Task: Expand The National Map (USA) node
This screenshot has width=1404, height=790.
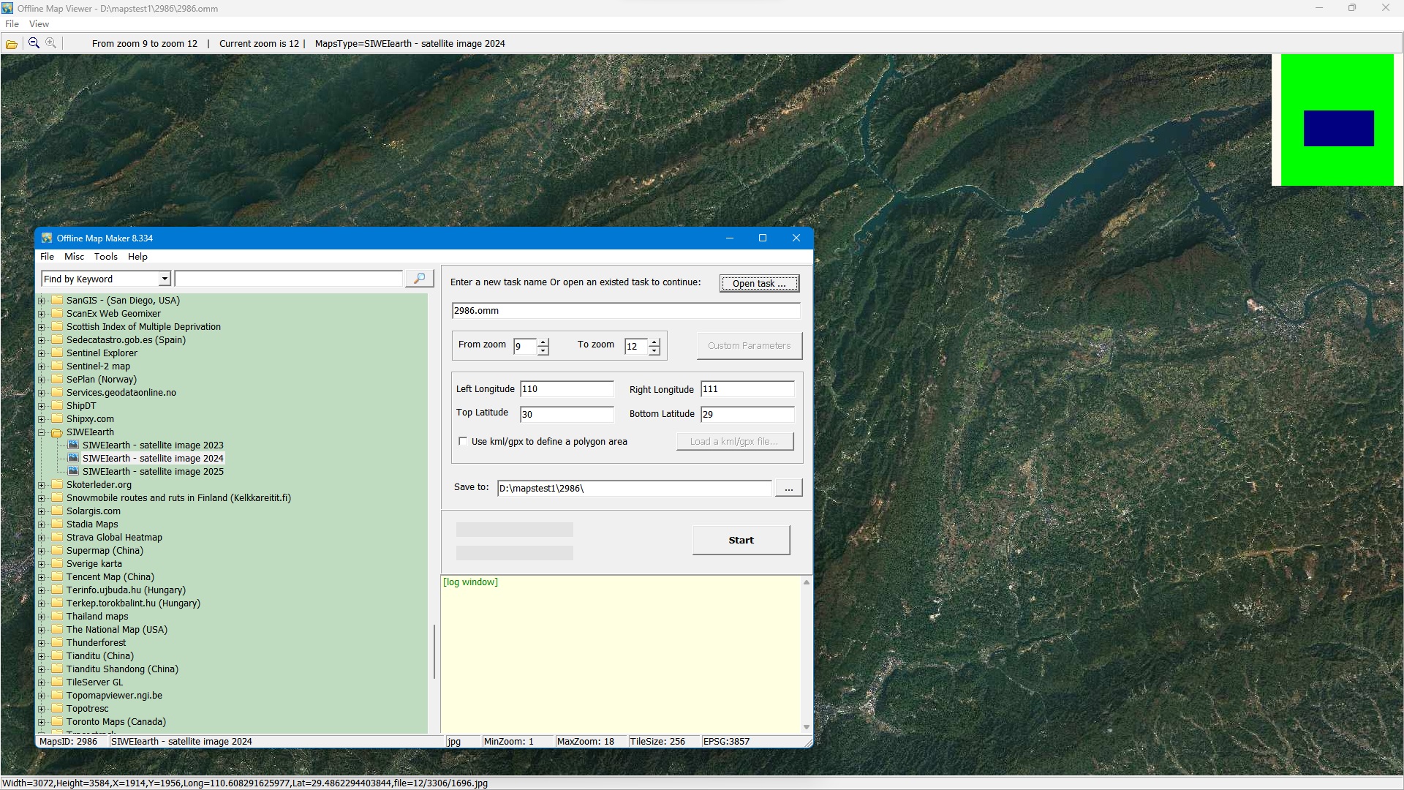Action: 42,630
